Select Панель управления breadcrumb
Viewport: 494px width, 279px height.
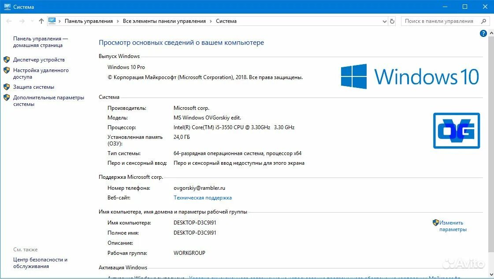(x=89, y=21)
